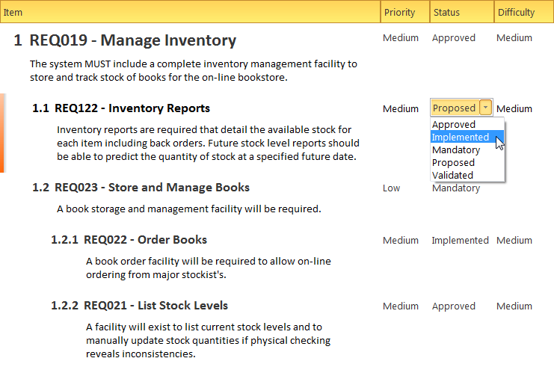
Task: Select REQ021 - List Stock Levels heading
Action: (x=156, y=306)
